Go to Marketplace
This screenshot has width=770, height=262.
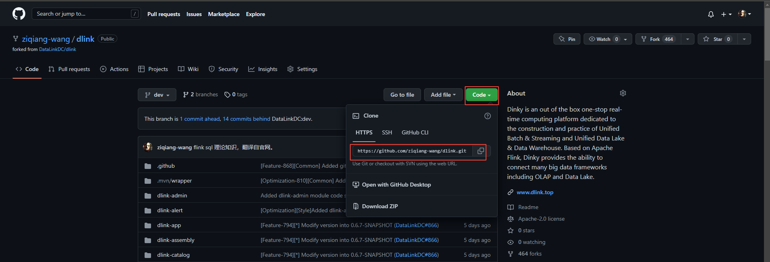point(224,14)
